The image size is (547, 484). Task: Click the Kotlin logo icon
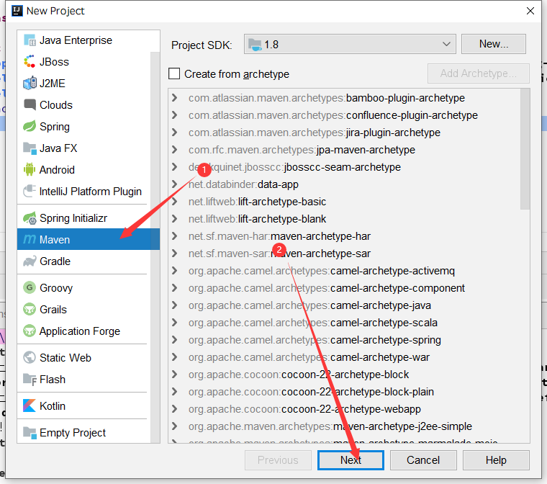(30, 405)
